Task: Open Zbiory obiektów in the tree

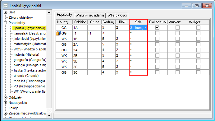Action: point(21,18)
